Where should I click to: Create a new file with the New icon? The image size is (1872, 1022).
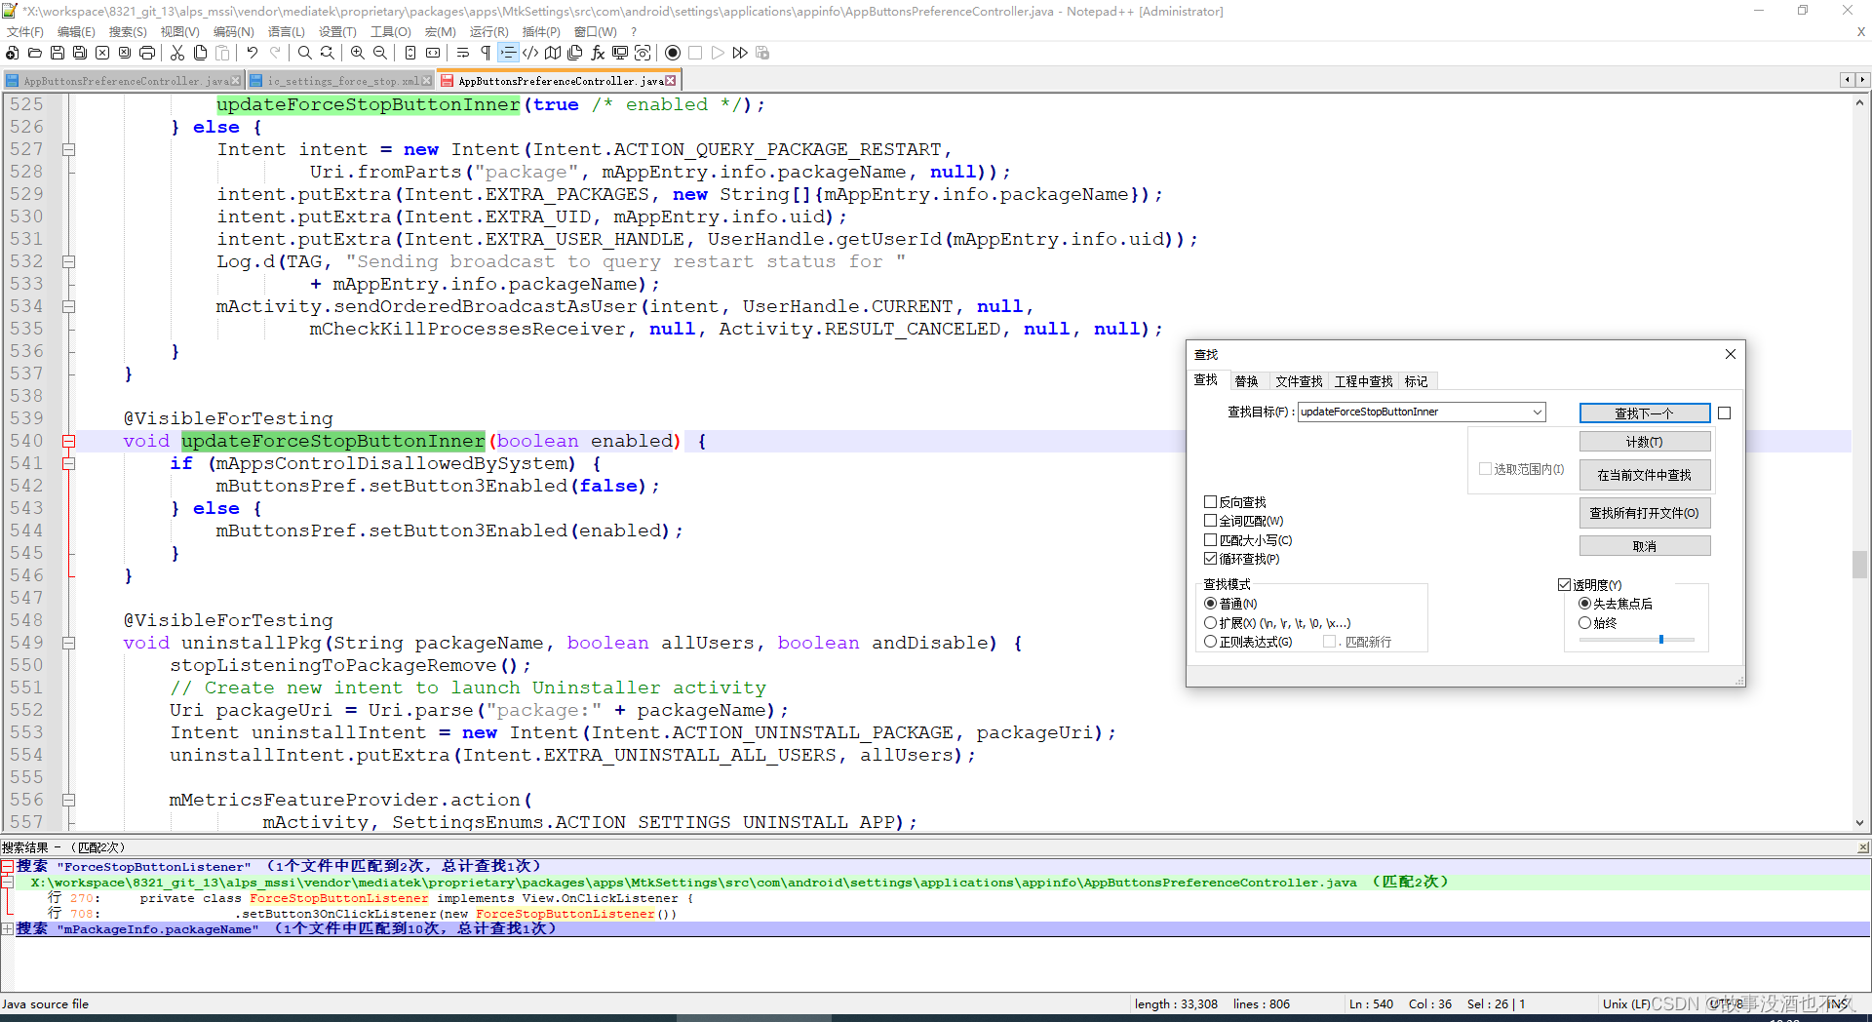point(12,53)
